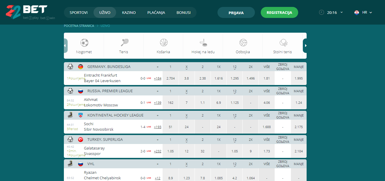Viewport: 385px width, 181px height.
Task: Select odds 2.38 for Bayer 04 Leverkusen
Action: point(203,78)
